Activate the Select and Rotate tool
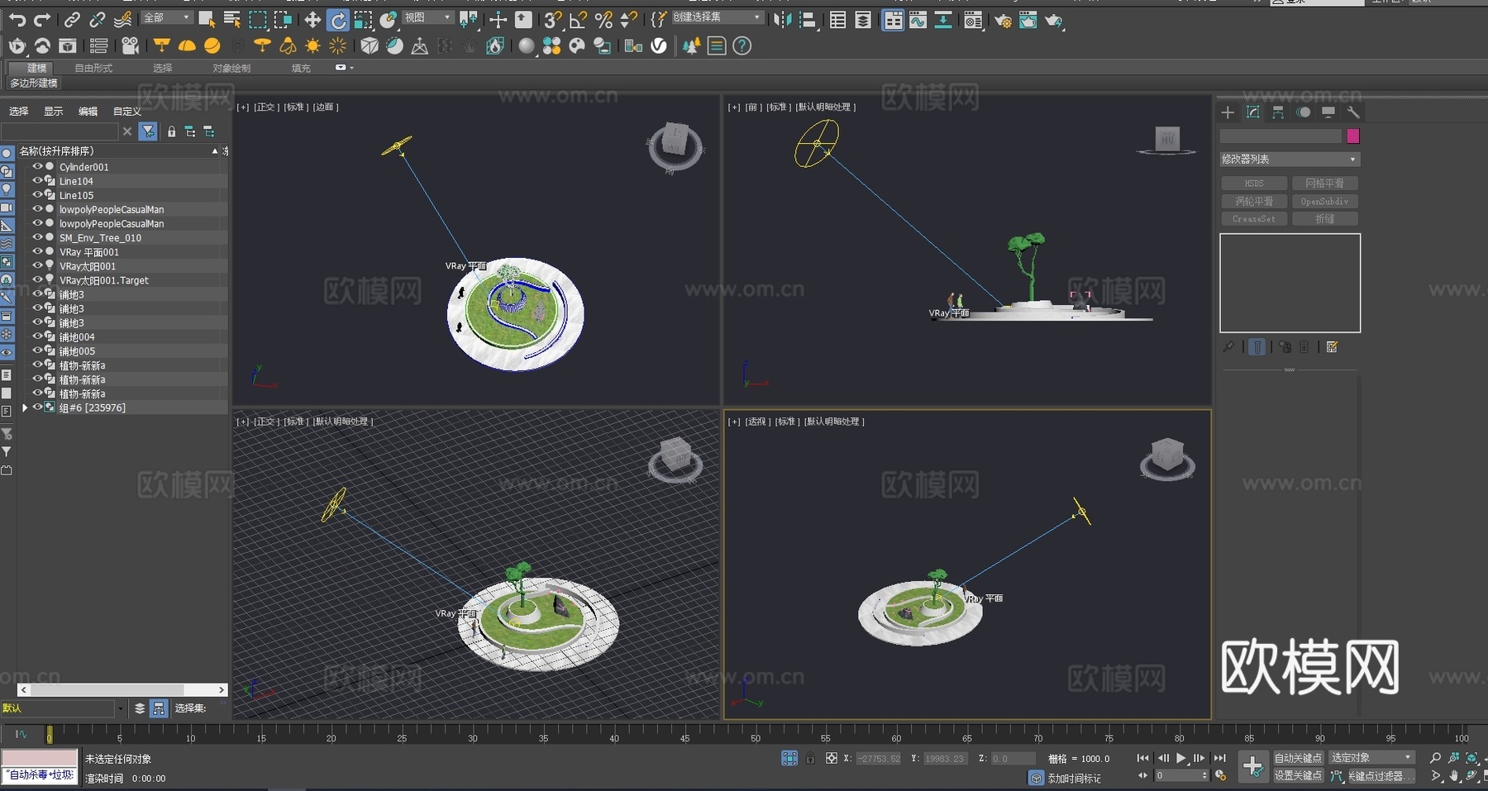 coord(337,20)
